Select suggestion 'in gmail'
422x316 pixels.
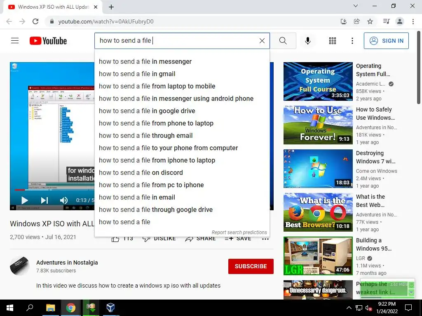pyautogui.click(x=182, y=74)
